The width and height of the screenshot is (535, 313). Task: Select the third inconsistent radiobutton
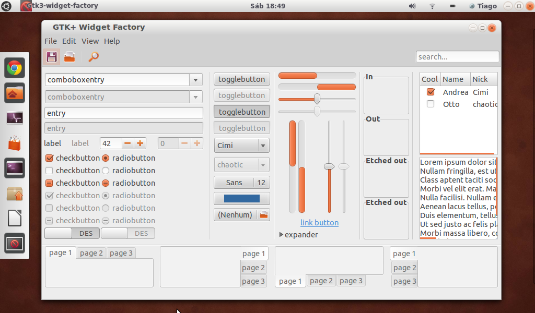pyautogui.click(x=106, y=183)
